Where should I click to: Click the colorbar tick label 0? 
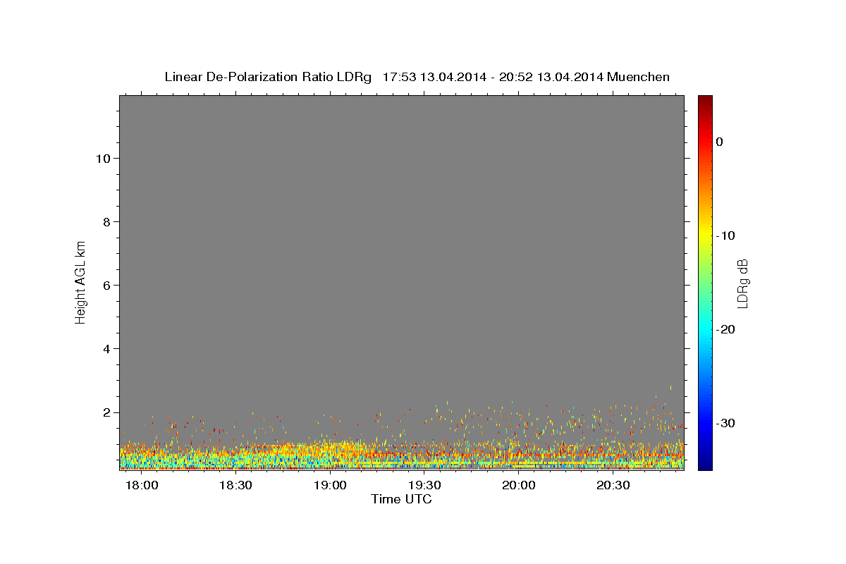pyautogui.click(x=719, y=142)
